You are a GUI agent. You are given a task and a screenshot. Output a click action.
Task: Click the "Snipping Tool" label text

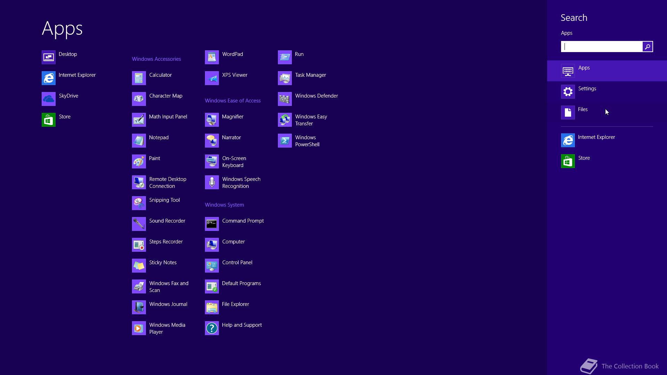[165, 200]
